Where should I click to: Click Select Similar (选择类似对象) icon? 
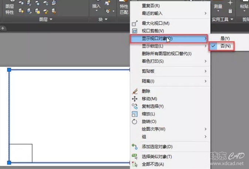click(x=135, y=157)
